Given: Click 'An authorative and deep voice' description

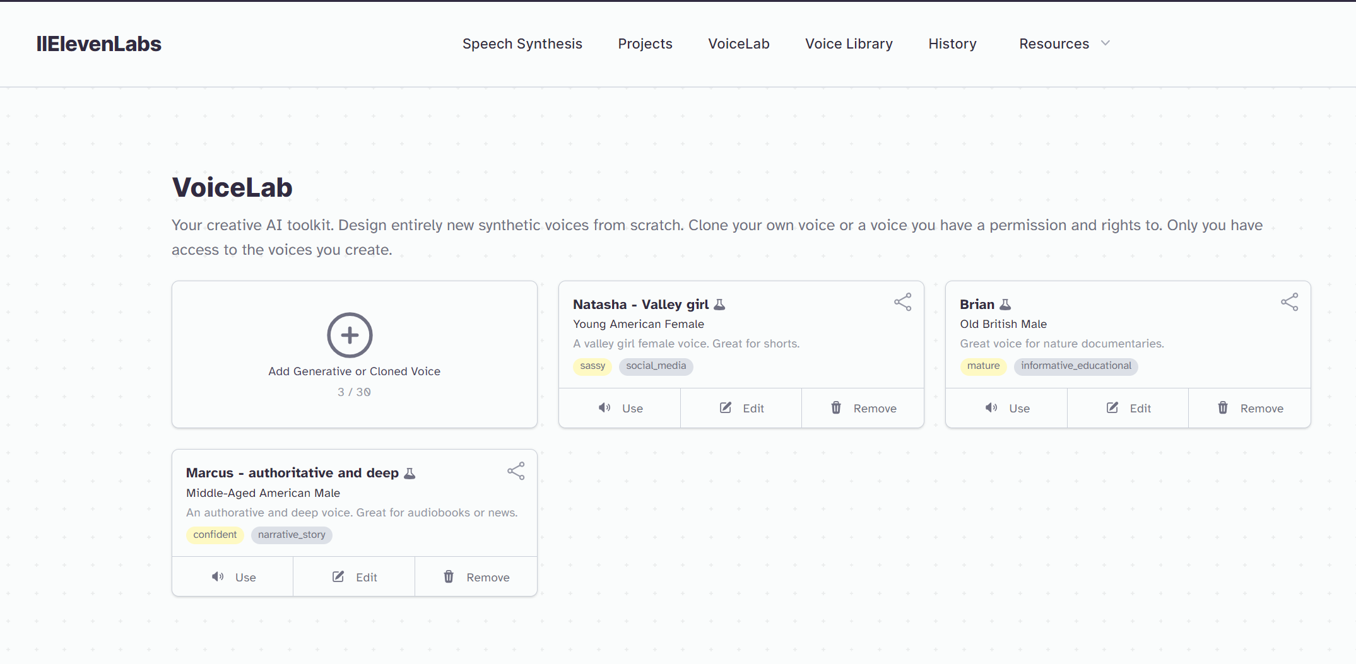Looking at the screenshot, I should pos(351,513).
